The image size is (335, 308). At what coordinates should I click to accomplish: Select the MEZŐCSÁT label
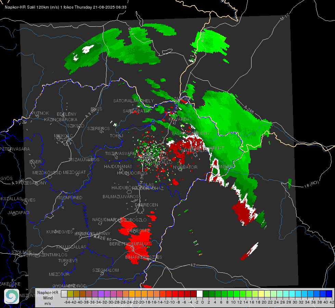tap(74, 172)
